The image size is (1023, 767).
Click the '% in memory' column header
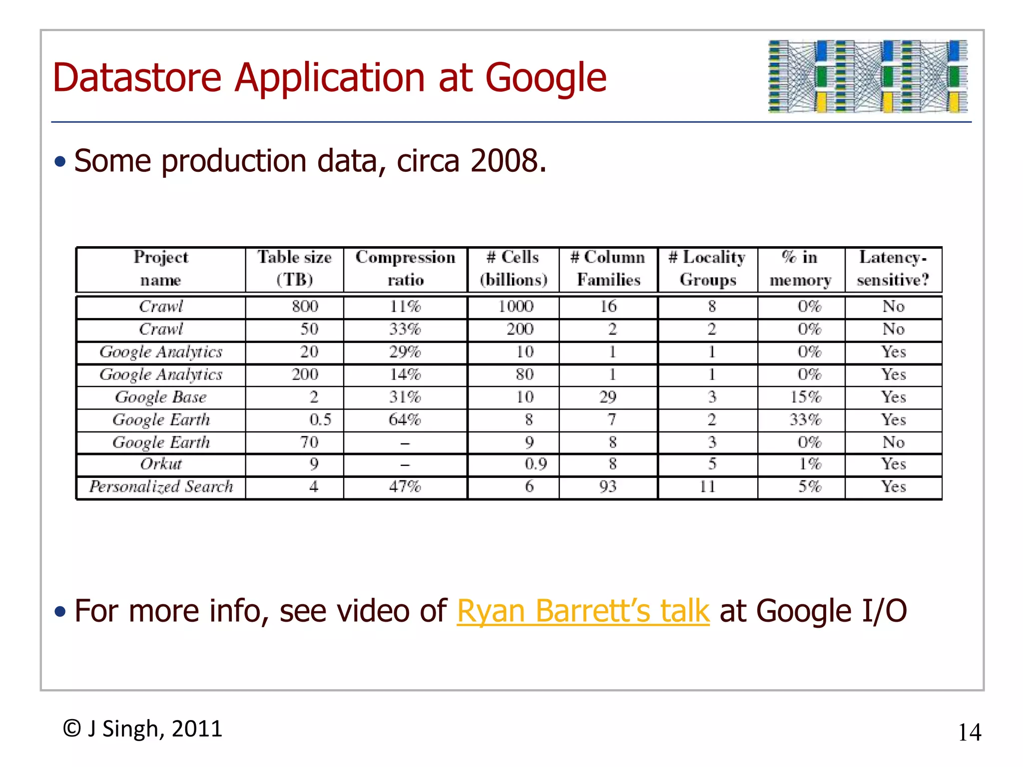(801, 269)
